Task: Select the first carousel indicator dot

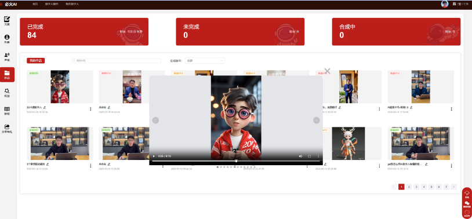Action: click(217, 167)
